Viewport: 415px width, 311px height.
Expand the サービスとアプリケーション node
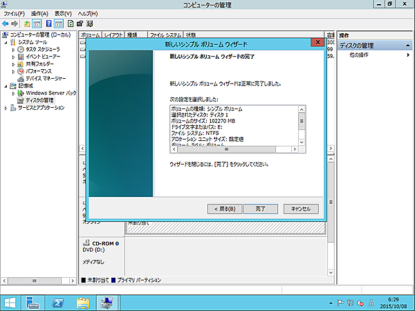[6, 108]
